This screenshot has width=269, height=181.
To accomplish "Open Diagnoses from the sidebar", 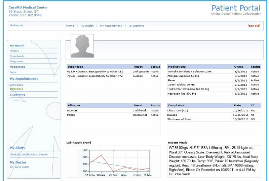I will tap(16, 62).
